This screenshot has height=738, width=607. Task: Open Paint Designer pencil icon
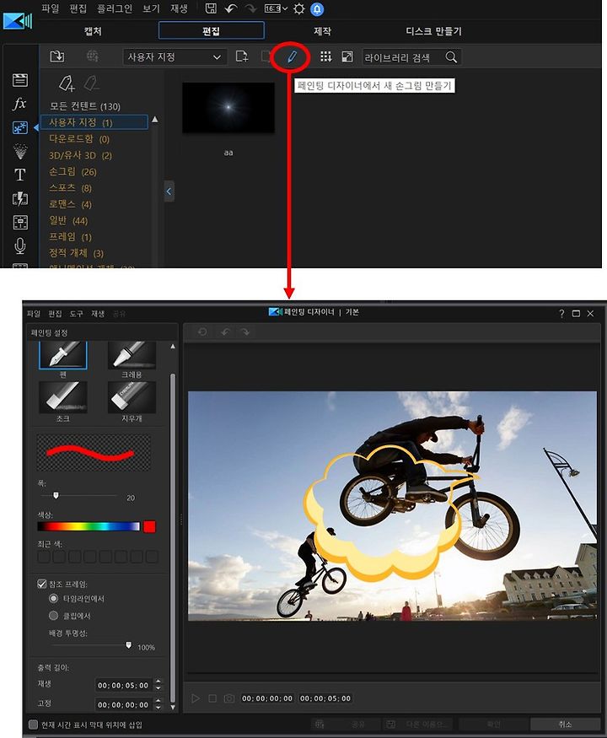coord(292,57)
